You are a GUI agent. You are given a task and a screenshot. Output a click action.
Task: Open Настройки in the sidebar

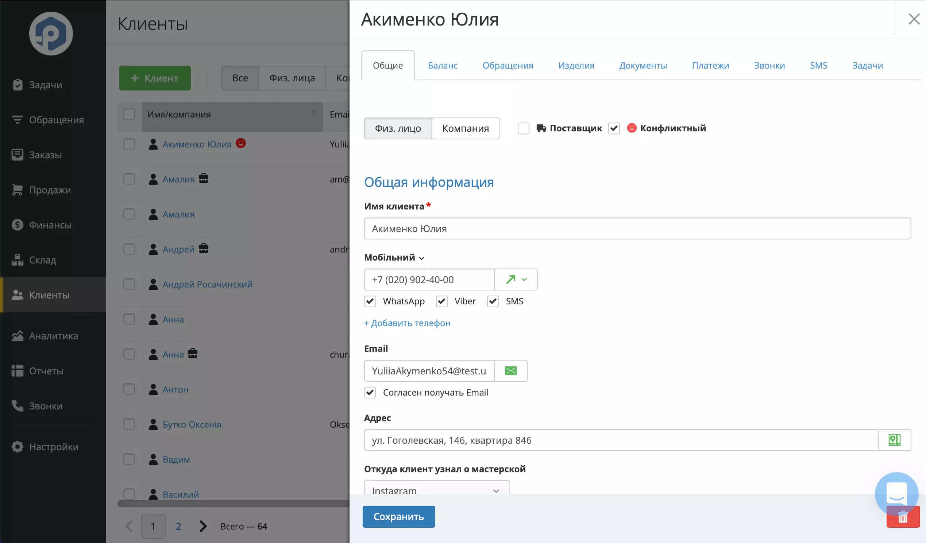pos(45,447)
